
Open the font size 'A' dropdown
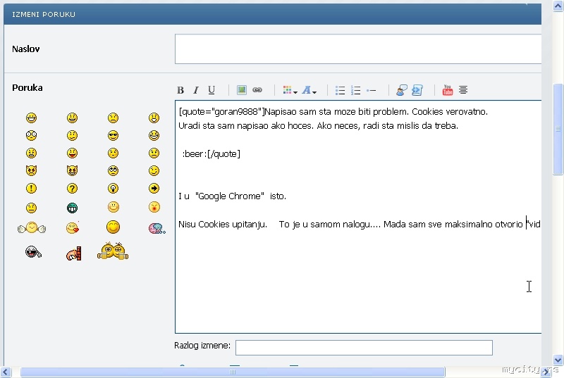click(x=309, y=90)
